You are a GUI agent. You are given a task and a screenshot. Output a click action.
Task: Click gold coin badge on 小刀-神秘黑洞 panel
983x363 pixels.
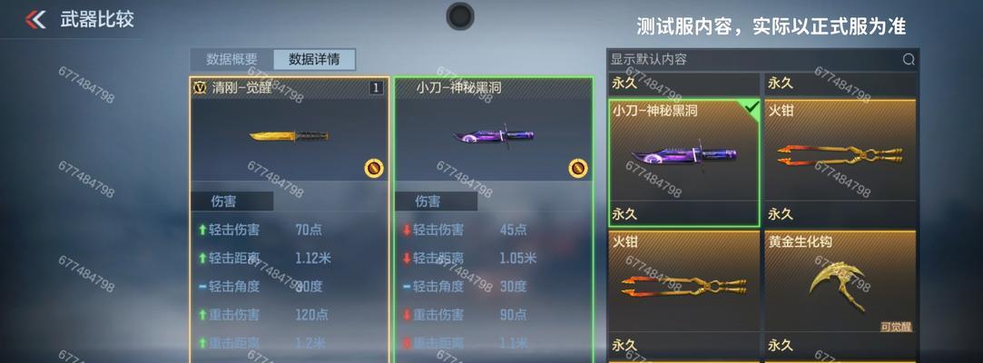578,167
